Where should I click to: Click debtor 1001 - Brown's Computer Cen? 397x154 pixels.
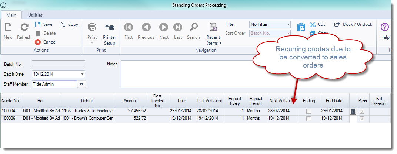point(87,118)
